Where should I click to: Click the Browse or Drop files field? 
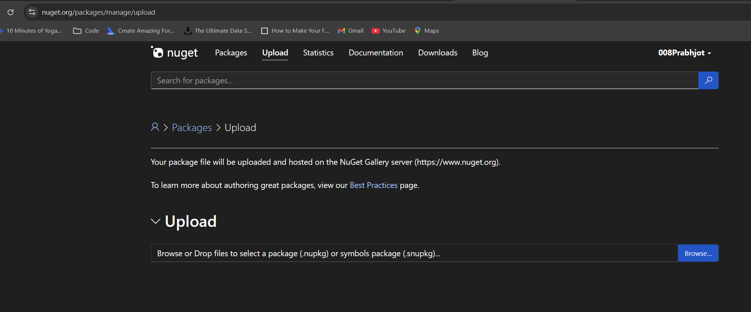coord(414,253)
